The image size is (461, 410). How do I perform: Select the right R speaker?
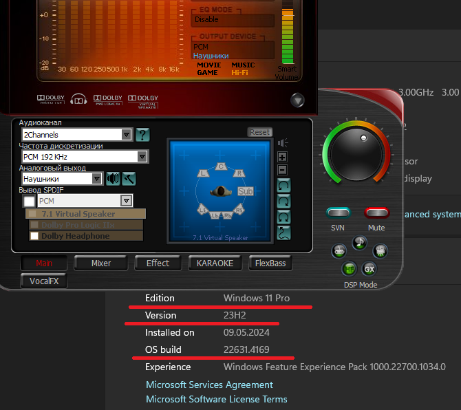coord(239,173)
